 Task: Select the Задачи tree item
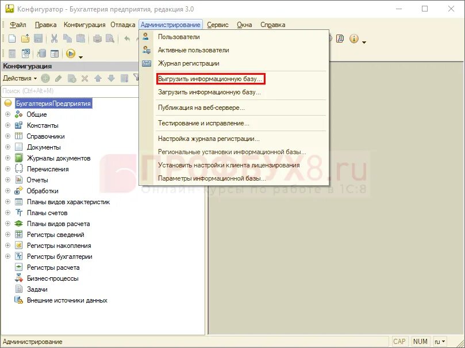coord(37,289)
